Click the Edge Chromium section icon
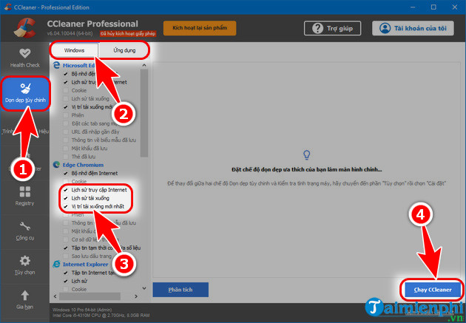466x323 pixels. pos(56,165)
